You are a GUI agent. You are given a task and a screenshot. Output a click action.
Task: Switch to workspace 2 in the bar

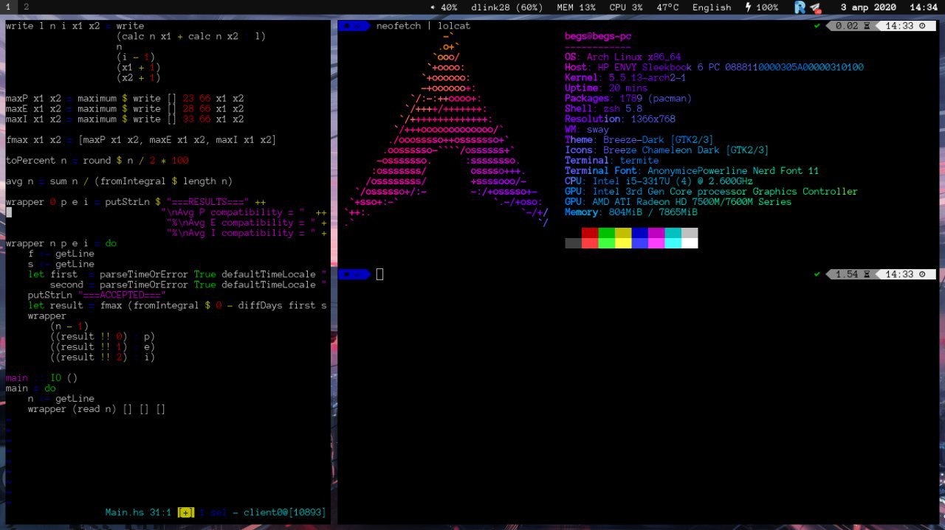pyautogui.click(x=26, y=6)
